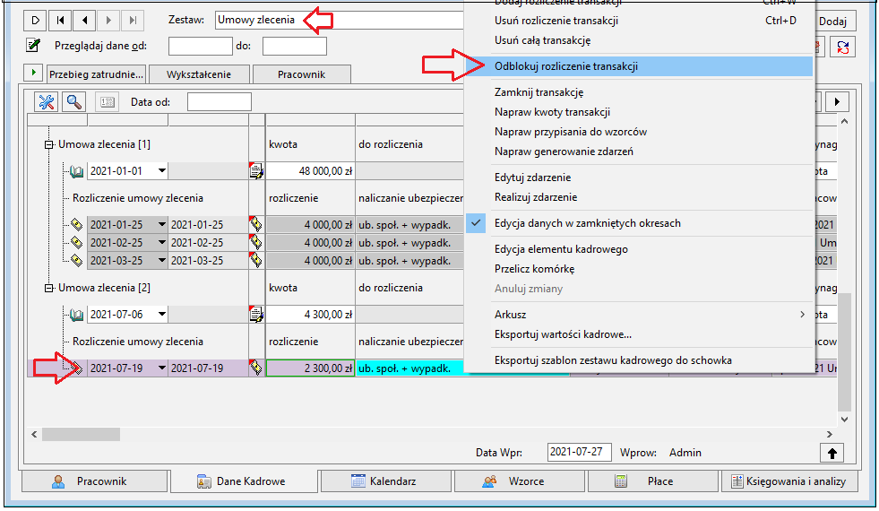Choose Usuń rozliczenie transakcji

(639, 21)
